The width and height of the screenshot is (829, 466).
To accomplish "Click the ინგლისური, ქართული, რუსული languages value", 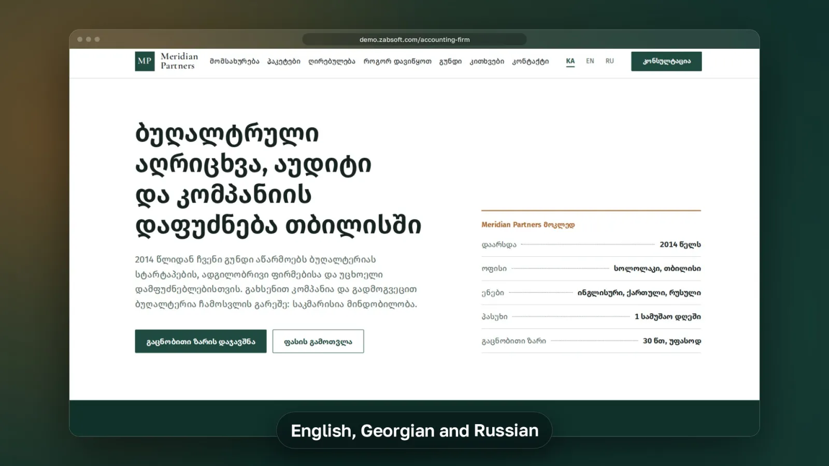I will pos(639,293).
